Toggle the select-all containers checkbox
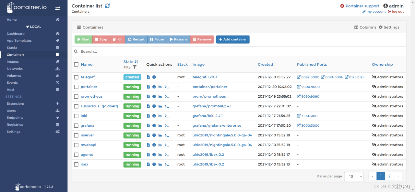This screenshot has width=415, height=192. (x=76, y=64)
